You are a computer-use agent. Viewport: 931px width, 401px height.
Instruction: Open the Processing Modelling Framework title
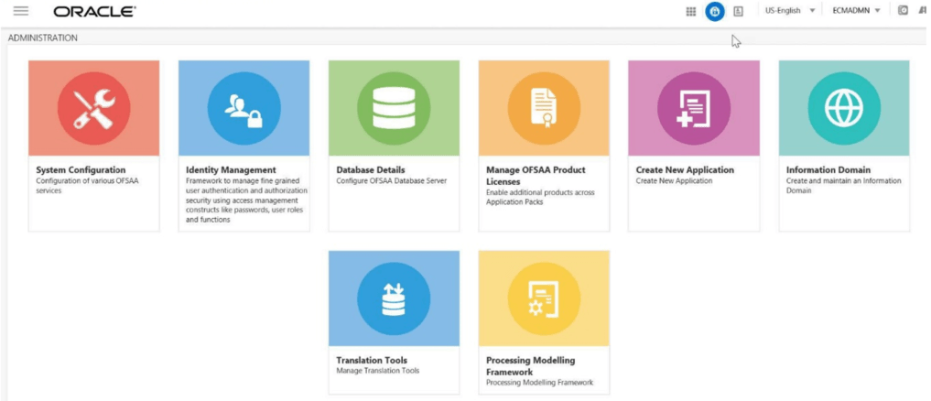pos(530,366)
